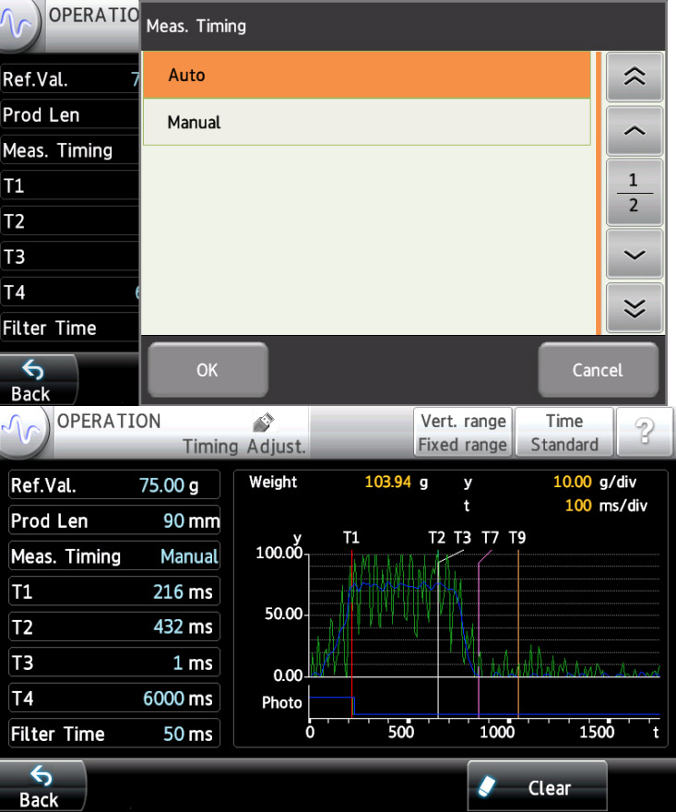This screenshot has width=676, height=812.
Task: Clear the waveform with Clear button
Action: click(x=537, y=788)
